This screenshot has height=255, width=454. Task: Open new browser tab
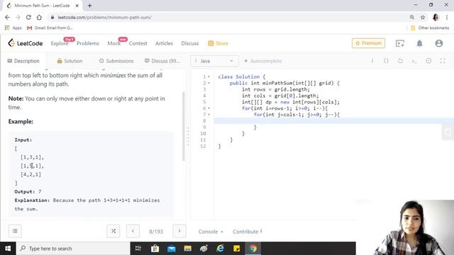click(x=90, y=6)
